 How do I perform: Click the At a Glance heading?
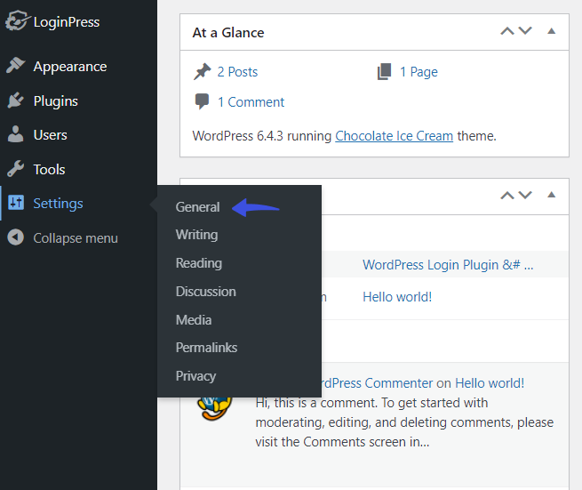228,33
